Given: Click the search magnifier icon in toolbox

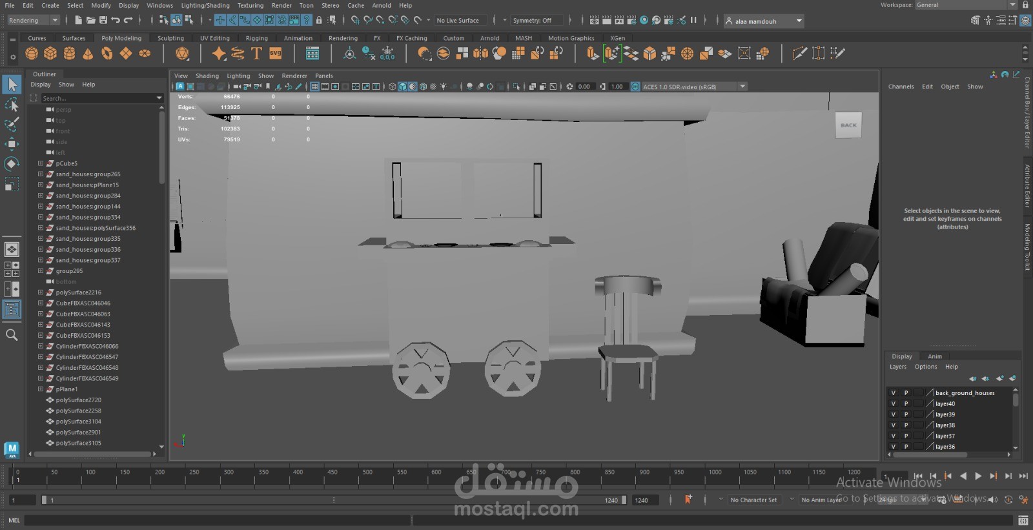Looking at the screenshot, I should pos(12,334).
